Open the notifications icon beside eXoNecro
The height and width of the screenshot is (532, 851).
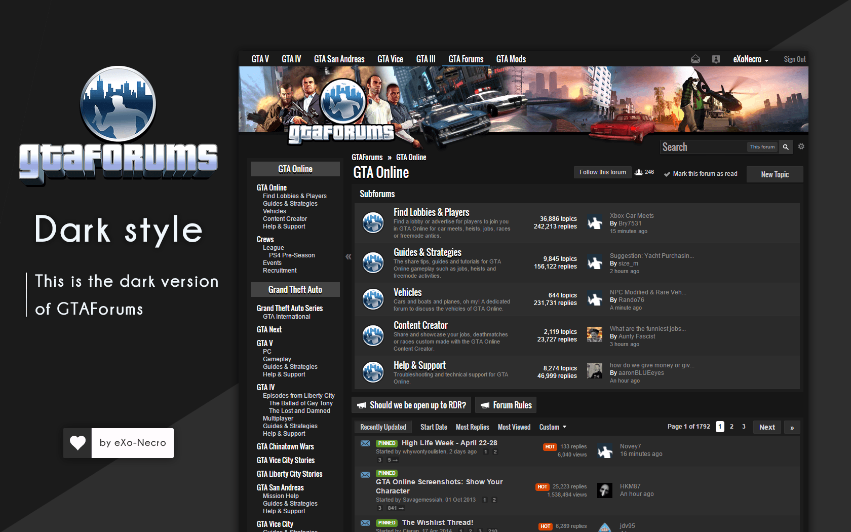point(716,59)
